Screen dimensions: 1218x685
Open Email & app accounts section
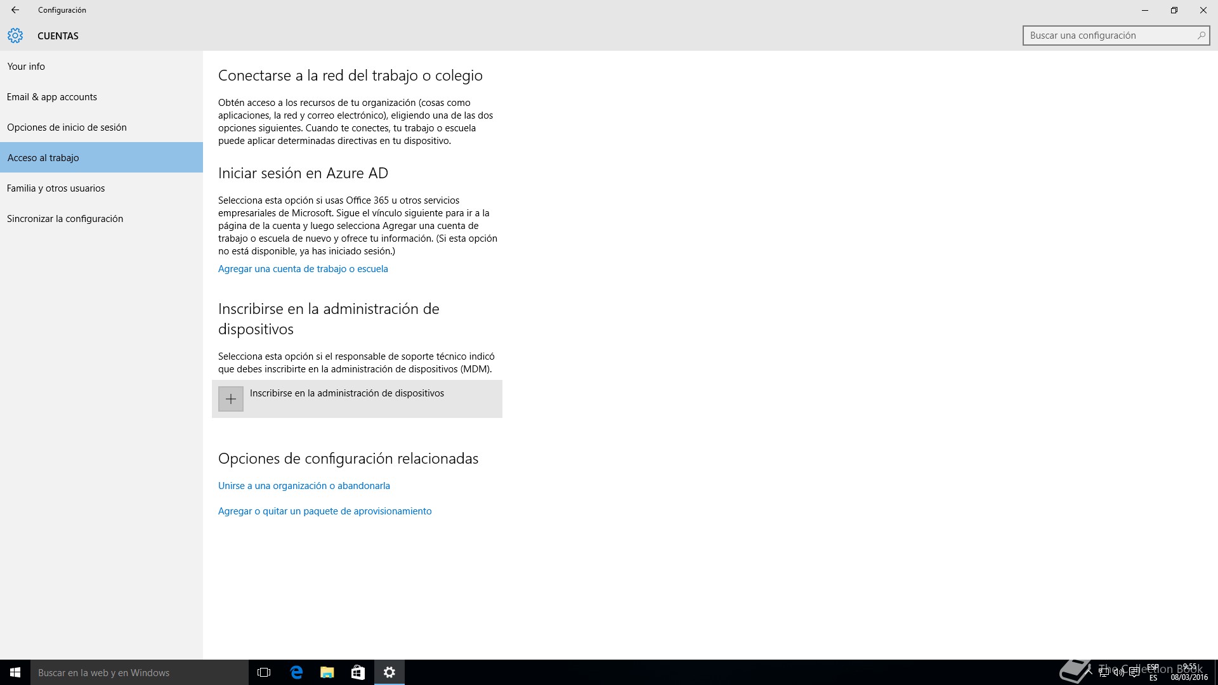coord(101,96)
